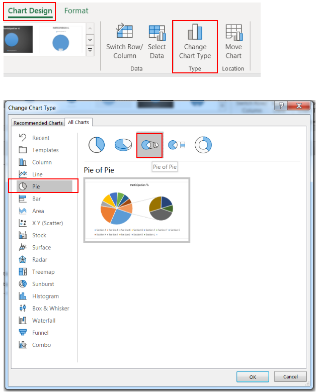The image size is (318, 392).
Task: Select the Sunburst chart category
Action: coord(45,284)
